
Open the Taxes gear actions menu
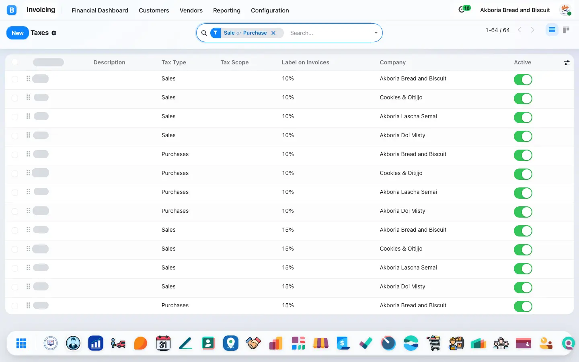pos(54,33)
